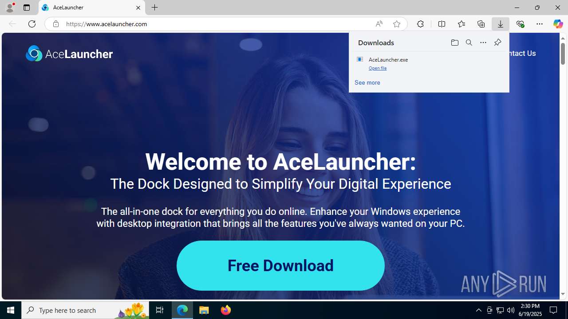Click the Contact Us navigation link
This screenshot has height=319, width=568.
pyautogui.click(x=523, y=53)
